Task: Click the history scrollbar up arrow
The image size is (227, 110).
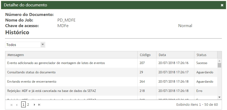Action: pos(219,61)
